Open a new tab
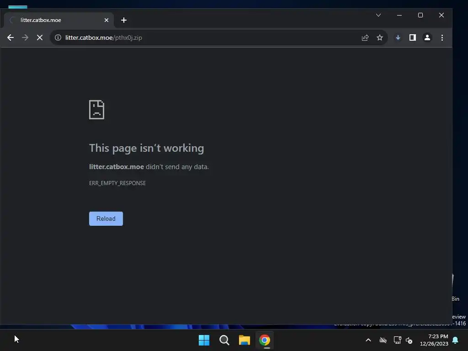 (124, 20)
